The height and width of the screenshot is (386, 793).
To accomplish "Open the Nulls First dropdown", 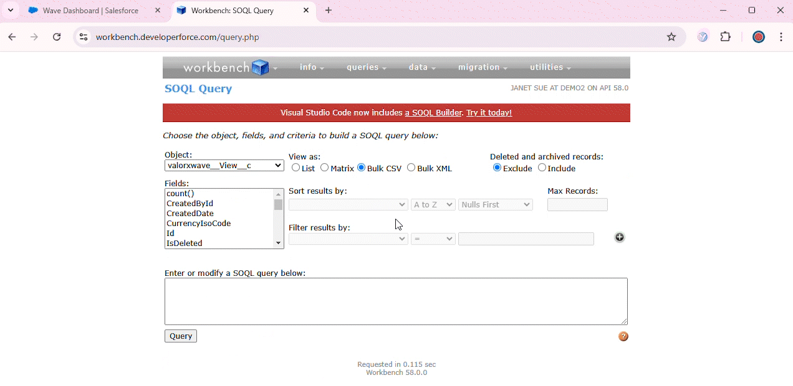I will [496, 205].
